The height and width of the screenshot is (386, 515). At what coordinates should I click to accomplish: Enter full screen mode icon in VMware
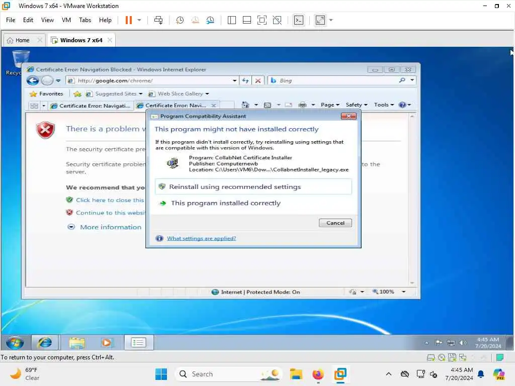click(x=262, y=20)
